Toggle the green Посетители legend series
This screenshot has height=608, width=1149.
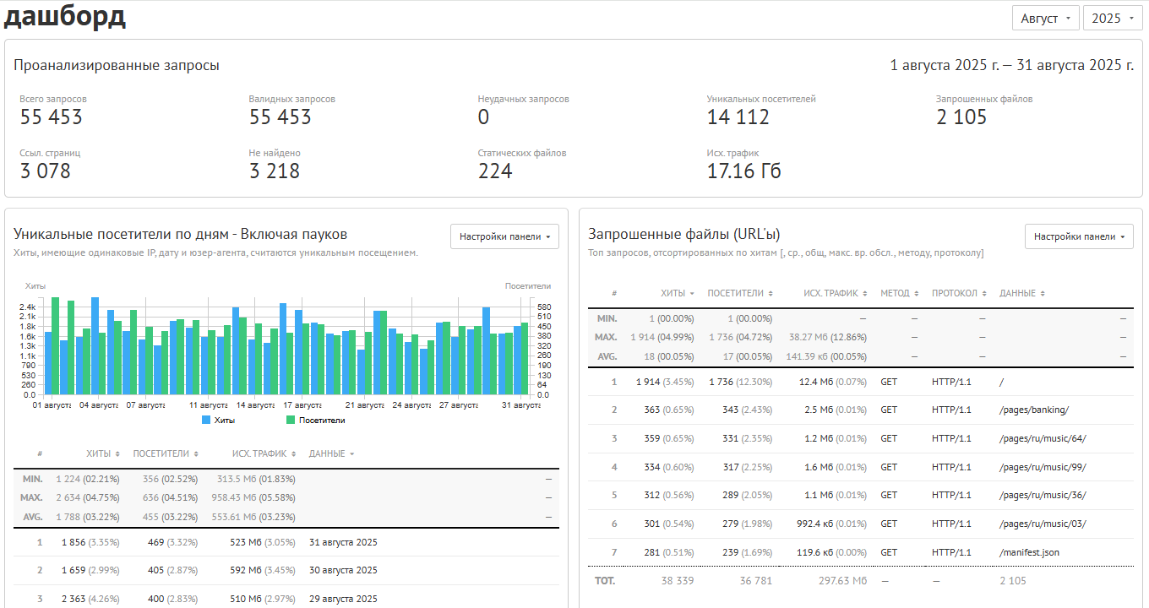[315, 420]
